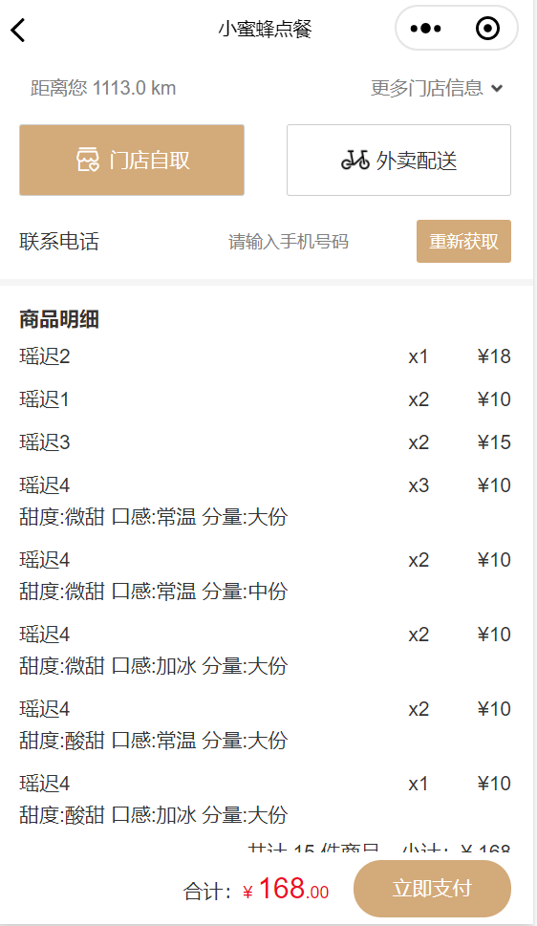
Task: Expand the 更多门店信息 chevron arrow
Action: (x=497, y=88)
